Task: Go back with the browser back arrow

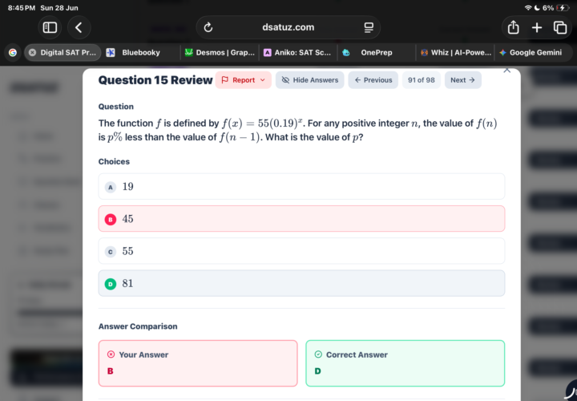Action: (79, 27)
